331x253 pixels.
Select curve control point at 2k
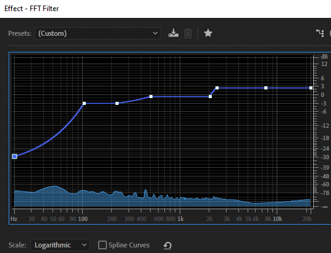(210, 96)
